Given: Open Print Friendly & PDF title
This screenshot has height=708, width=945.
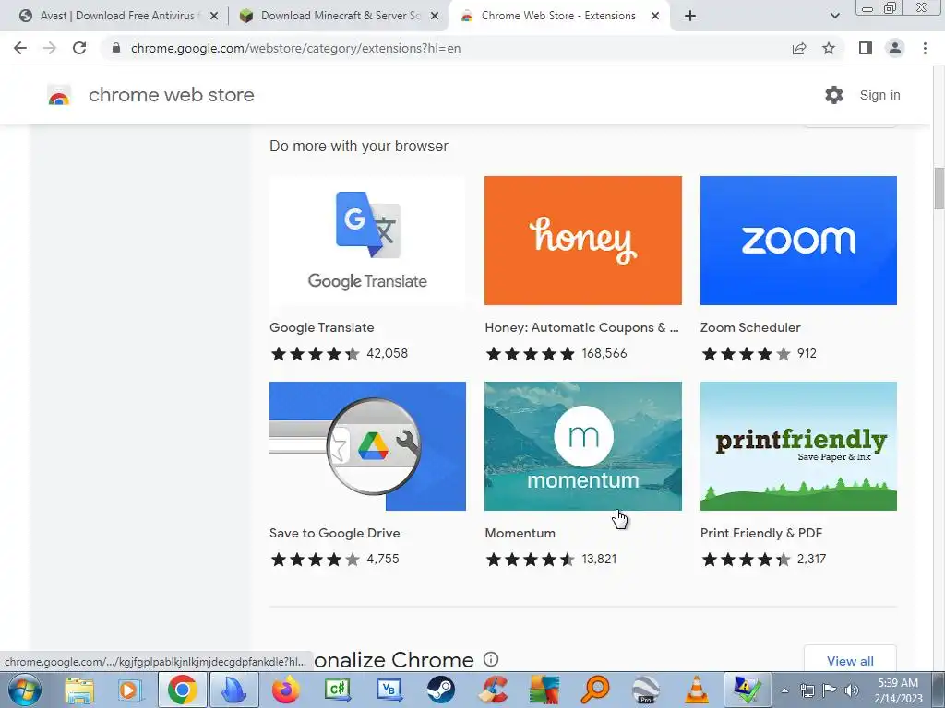Looking at the screenshot, I should click(761, 533).
